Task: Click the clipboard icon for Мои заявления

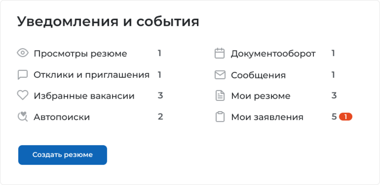Action: [x=220, y=117]
